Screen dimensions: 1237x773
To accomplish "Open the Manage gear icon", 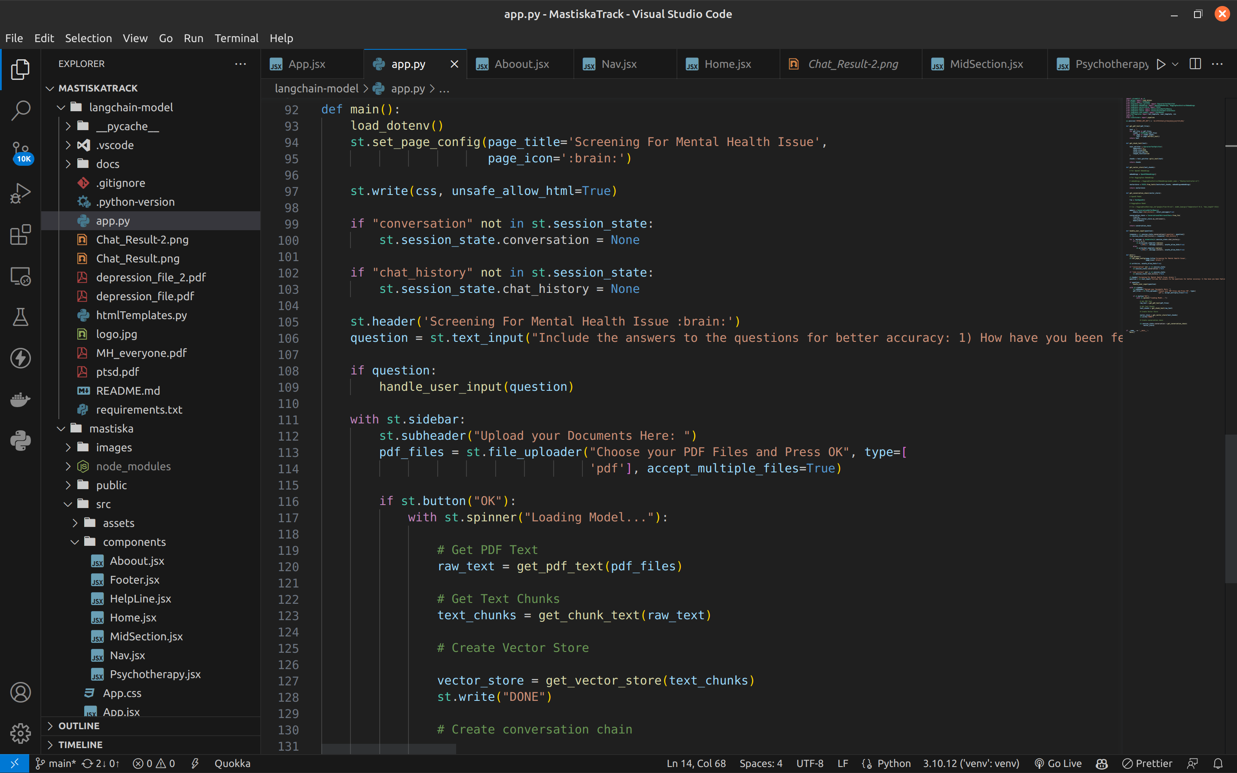I will tap(21, 733).
